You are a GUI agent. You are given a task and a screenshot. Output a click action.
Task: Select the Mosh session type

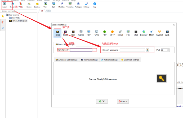tap(151, 33)
